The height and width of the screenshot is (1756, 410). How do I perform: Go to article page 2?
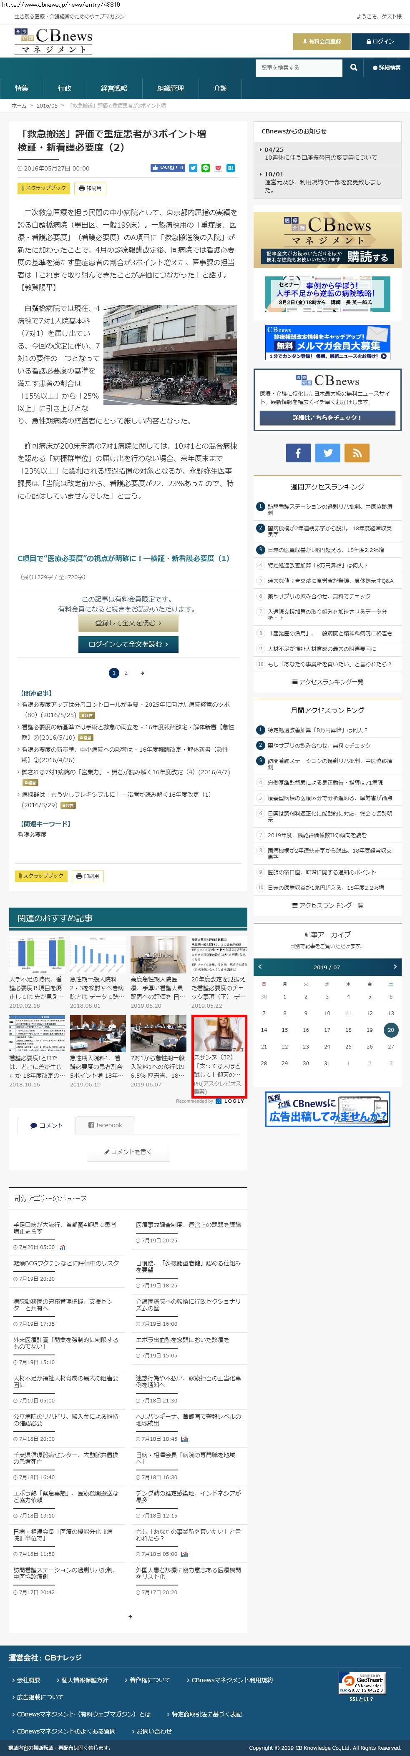coord(126,673)
